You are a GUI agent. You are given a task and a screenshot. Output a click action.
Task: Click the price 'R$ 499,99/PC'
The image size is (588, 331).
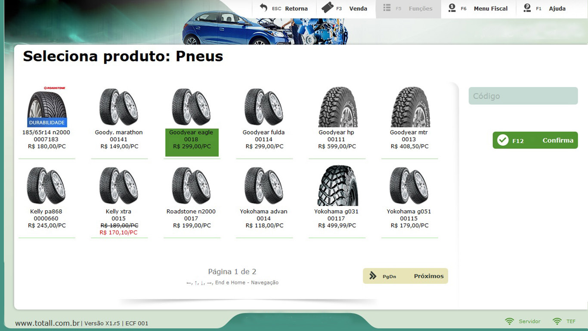337,225
